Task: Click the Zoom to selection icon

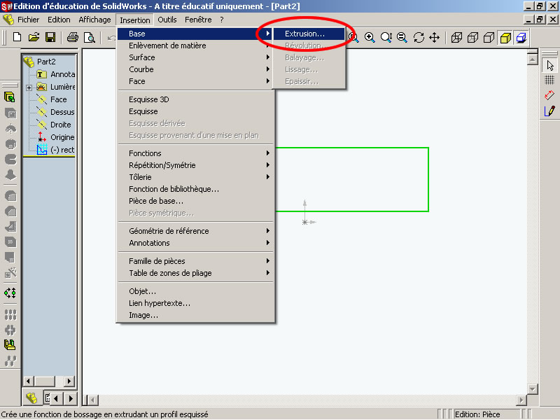Action: pyautogui.click(x=386, y=37)
